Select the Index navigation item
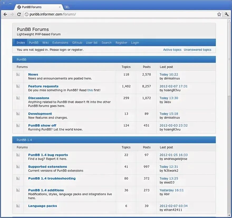The image size is (232, 218). pos(21,43)
